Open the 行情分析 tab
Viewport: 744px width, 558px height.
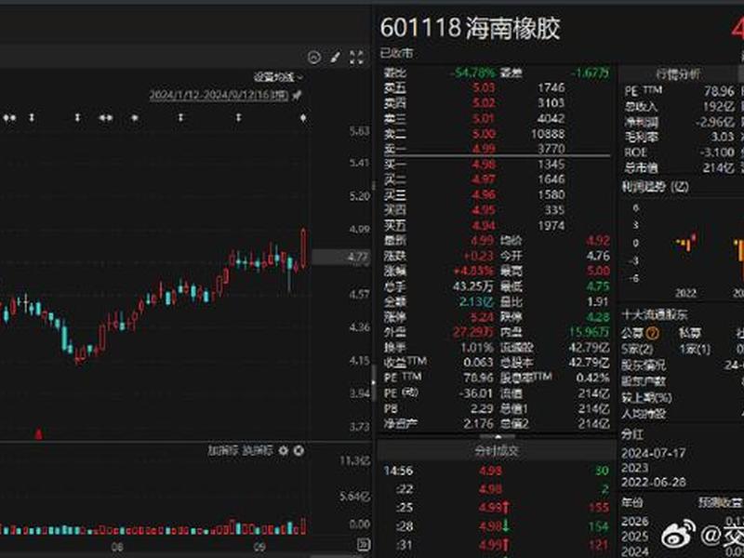(x=679, y=74)
